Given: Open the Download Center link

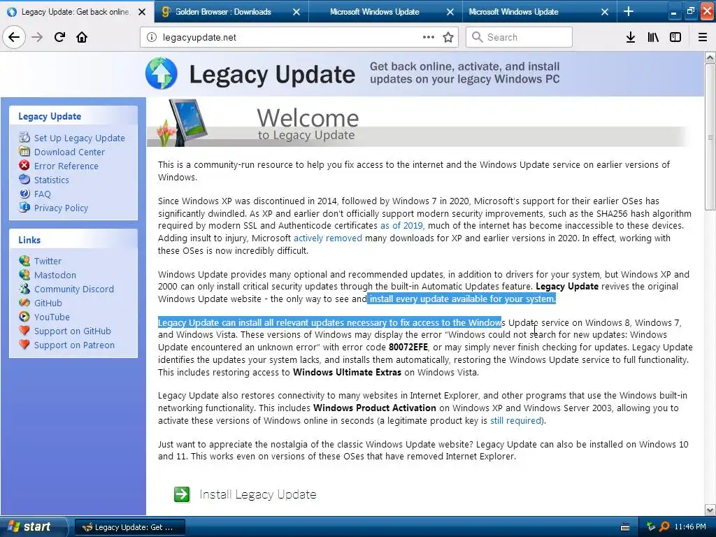Looking at the screenshot, I should click(69, 152).
